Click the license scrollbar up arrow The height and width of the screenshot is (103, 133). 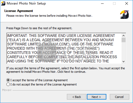[123, 36]
